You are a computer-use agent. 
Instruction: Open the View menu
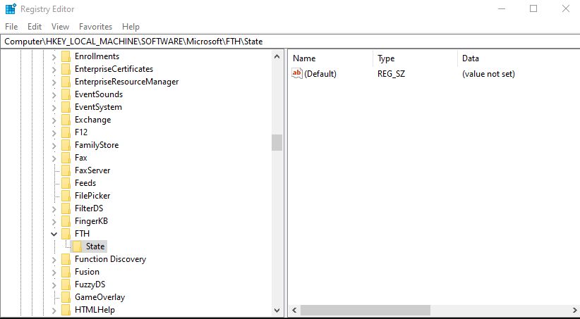click(x=60, y=27)
